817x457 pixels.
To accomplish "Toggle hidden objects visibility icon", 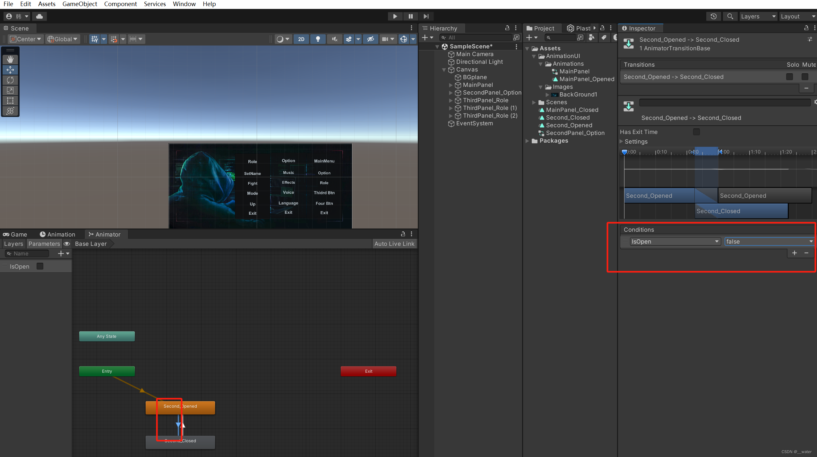I will coord(371,39).
